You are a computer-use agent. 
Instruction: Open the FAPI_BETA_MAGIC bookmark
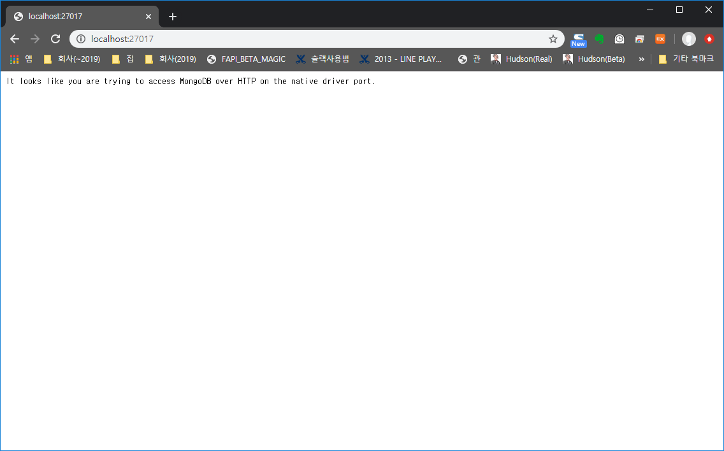pyautogui.click(x=246, y=59)
